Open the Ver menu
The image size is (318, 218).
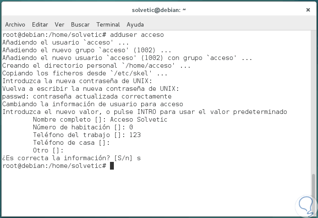[x=59, y=24]
